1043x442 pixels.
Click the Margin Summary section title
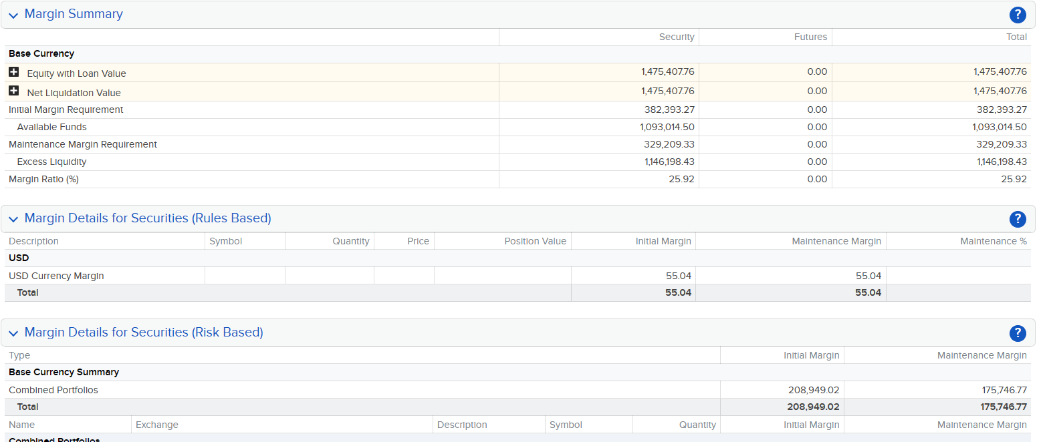click(74, 14)
